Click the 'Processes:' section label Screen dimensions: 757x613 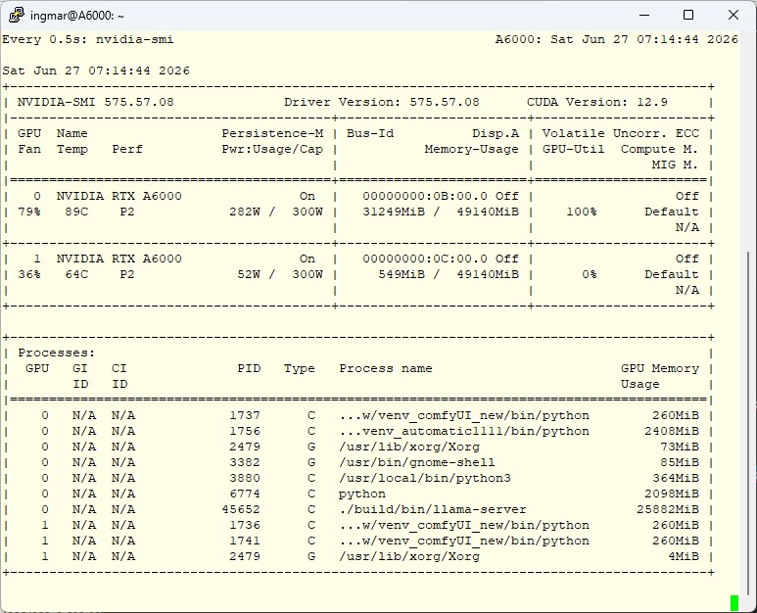click(57, 353)
